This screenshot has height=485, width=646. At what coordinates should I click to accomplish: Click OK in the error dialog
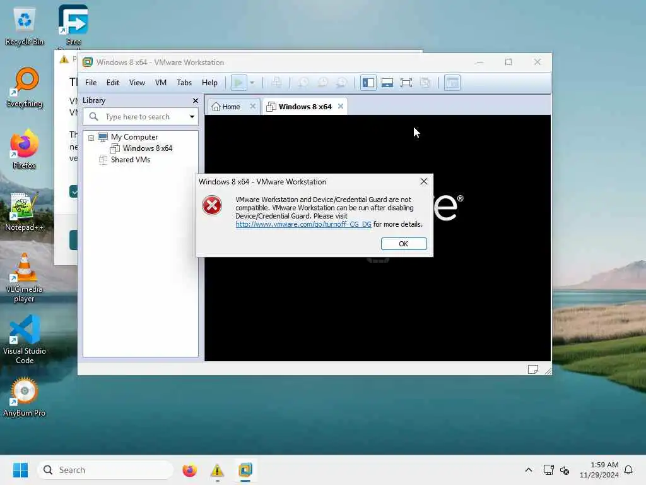coord(404,244)
